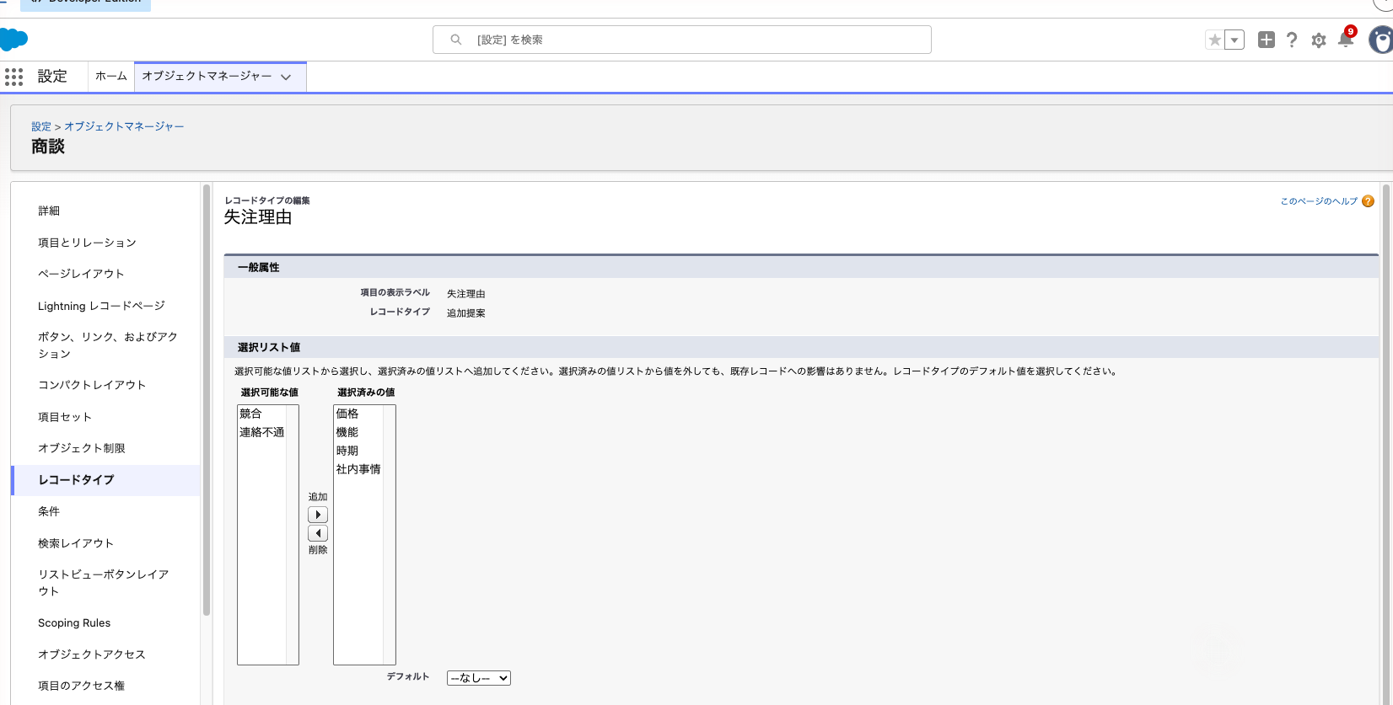Open the App Launcher grid icon
The image size is (1393, 705).
pos(13,77)
